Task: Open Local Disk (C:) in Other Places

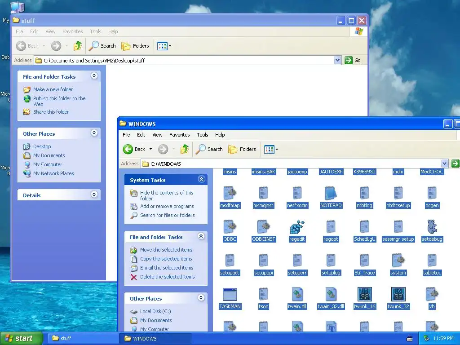Action: pos(155,311)
